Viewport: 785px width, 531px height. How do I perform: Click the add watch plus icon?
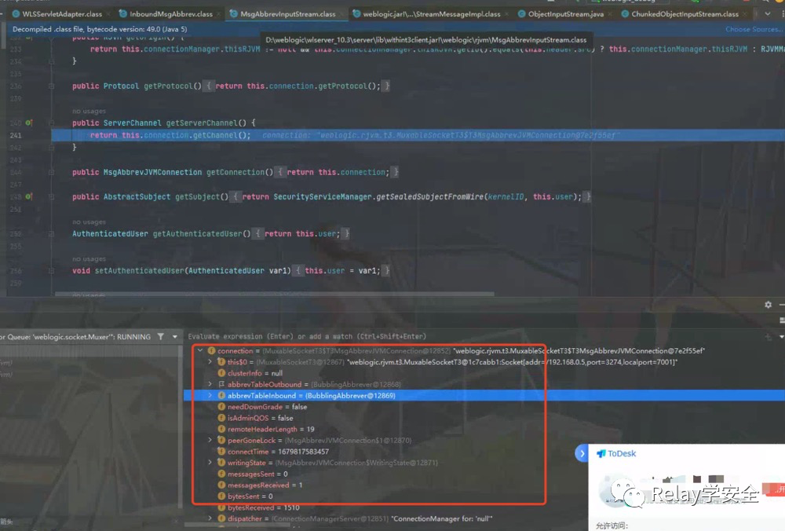pyautogui.click(x=768, y=337)
